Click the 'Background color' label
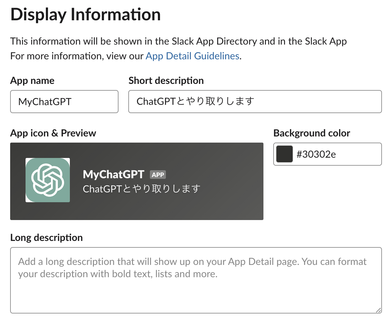This screenshot has width=389, height=319. coord(312,133)
